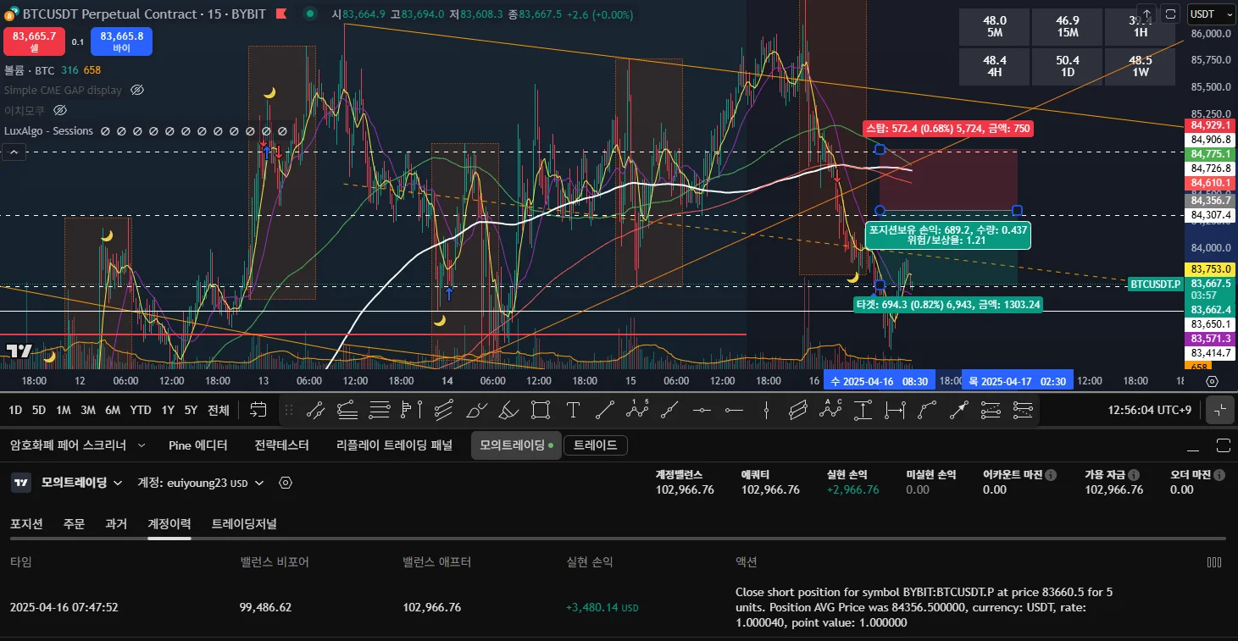The height and width of the screenshot is (641, 1238).
Task: Select the arrow drawing tool
Action: pyautogui.click(x=959, y=411)
